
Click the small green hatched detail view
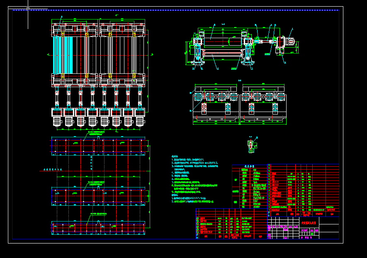[252, 146]
